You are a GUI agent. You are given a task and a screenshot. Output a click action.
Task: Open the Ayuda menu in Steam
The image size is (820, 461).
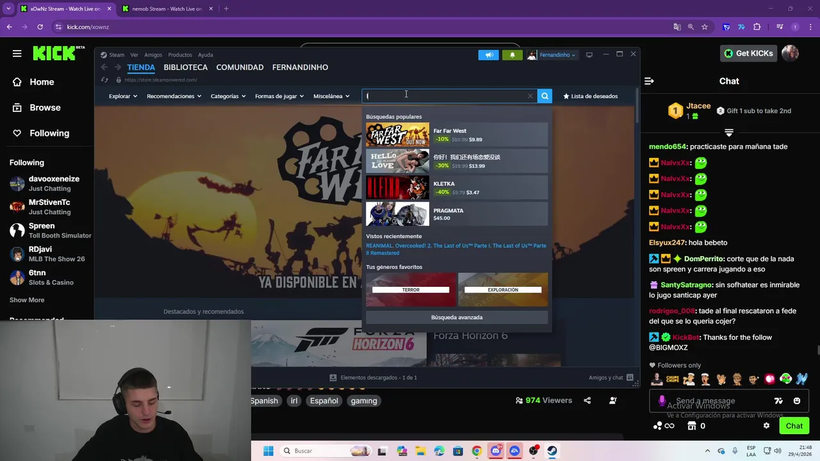click(x=205, y=55)
